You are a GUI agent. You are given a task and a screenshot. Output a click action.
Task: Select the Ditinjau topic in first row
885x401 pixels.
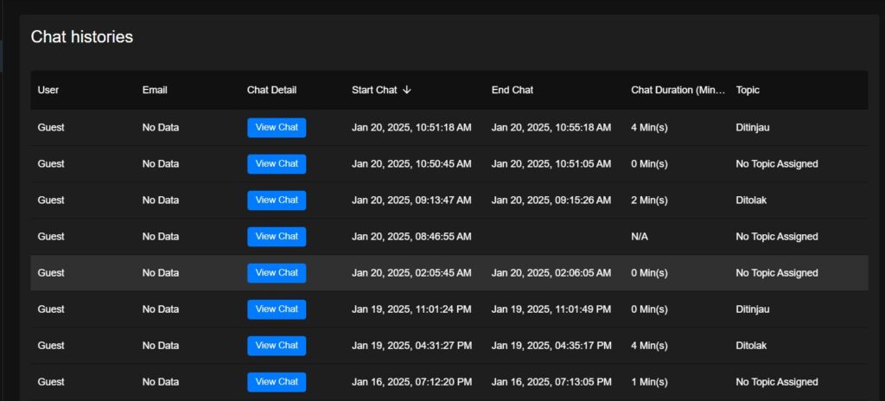coord(753,128)
